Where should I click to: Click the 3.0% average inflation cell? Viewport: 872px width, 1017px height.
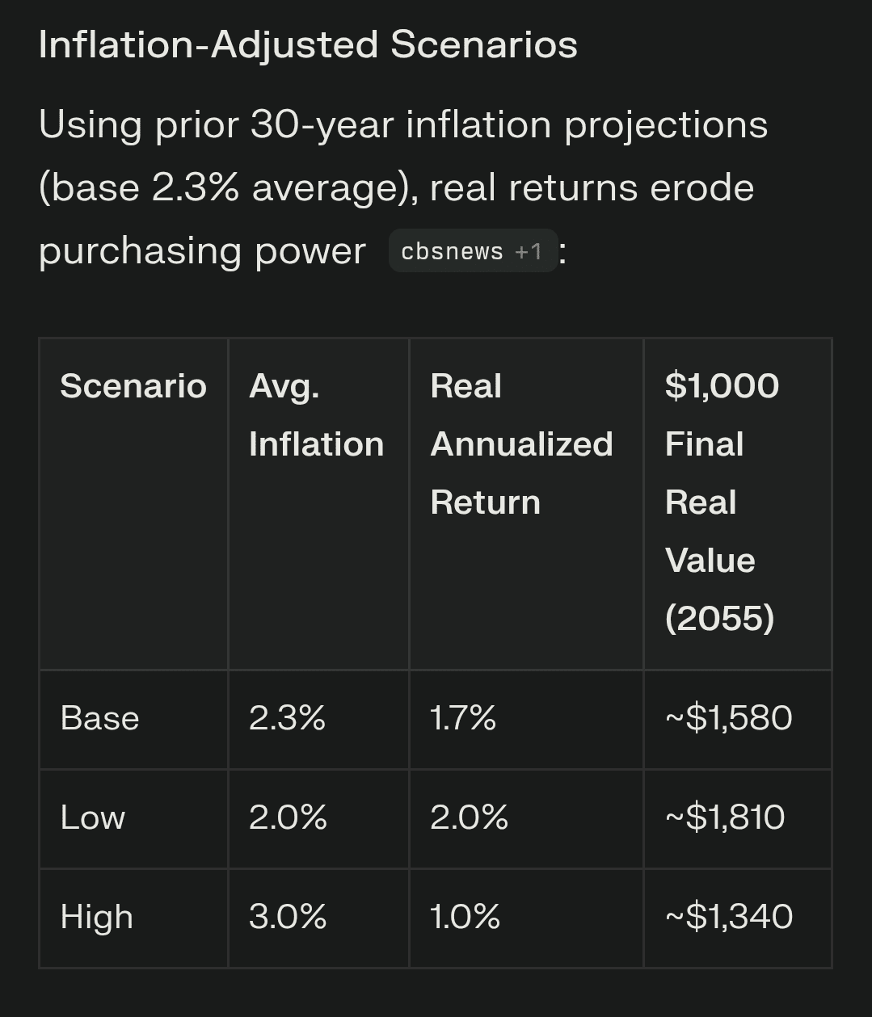tap(288, 917)
